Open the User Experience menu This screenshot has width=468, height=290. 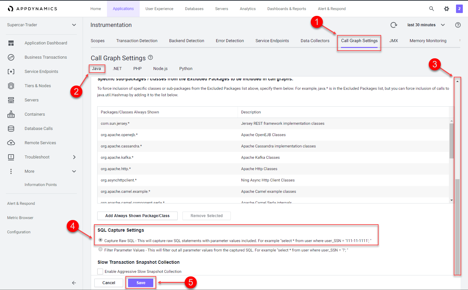pos(159,9)
